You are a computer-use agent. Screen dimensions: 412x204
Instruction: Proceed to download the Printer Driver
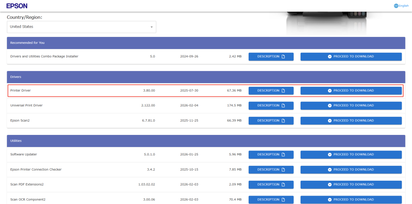point(351,91)
